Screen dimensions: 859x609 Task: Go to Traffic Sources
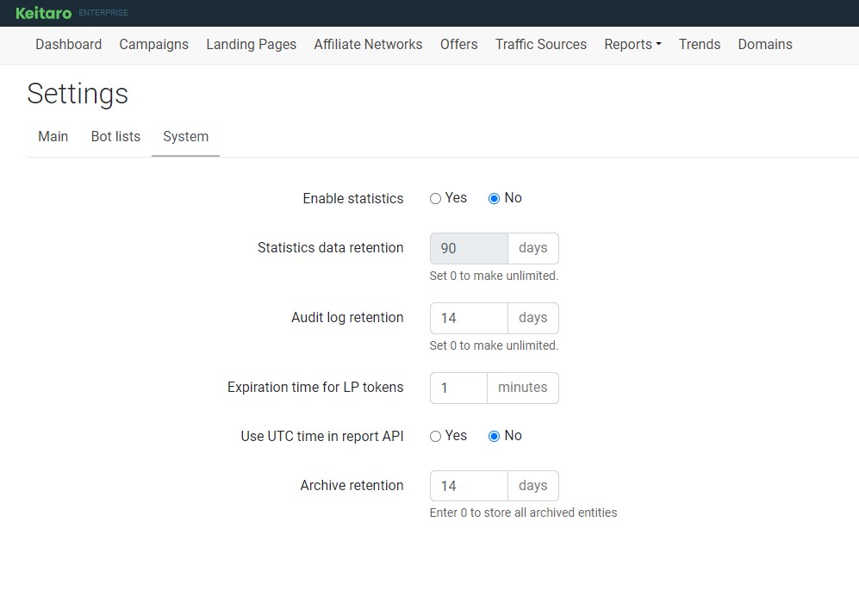[x=541, y=44]
